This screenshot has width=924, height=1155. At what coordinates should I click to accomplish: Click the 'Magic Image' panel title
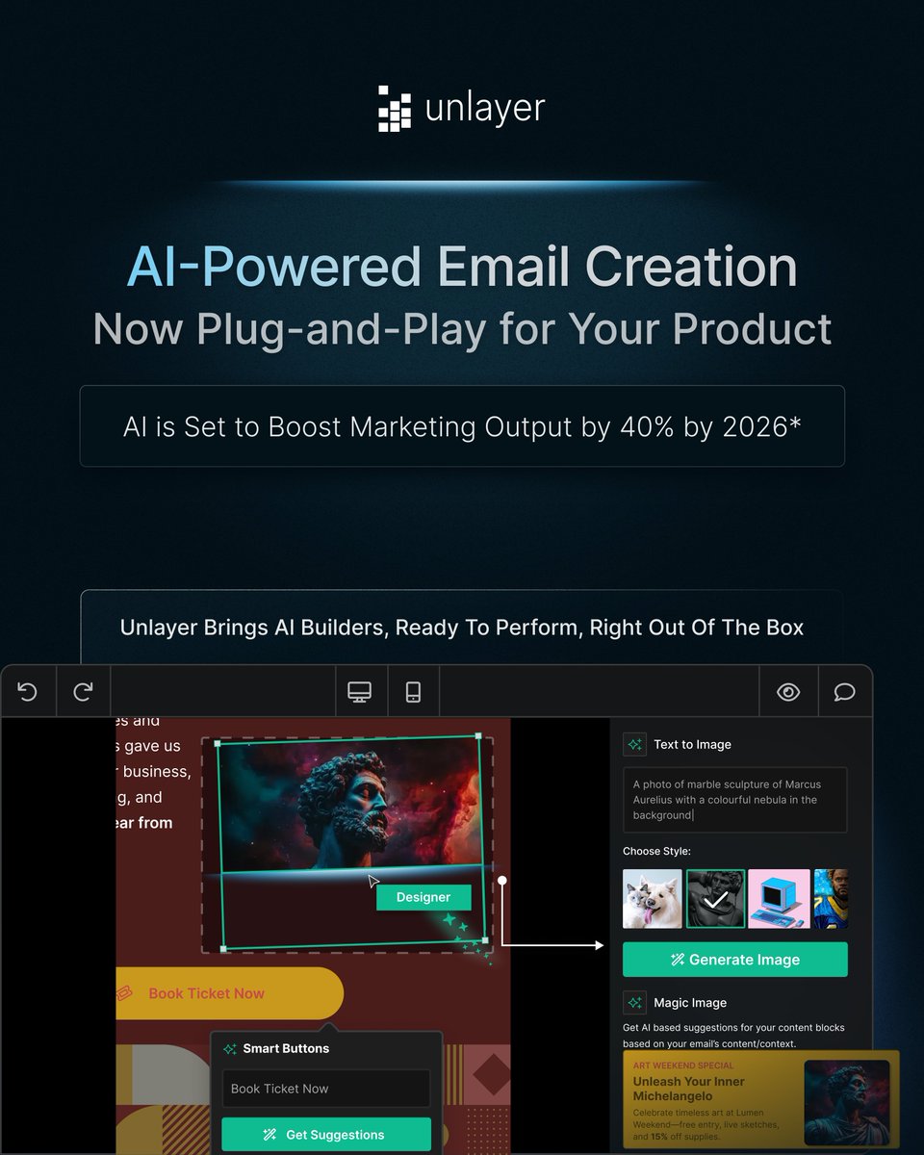[690, 1003]
